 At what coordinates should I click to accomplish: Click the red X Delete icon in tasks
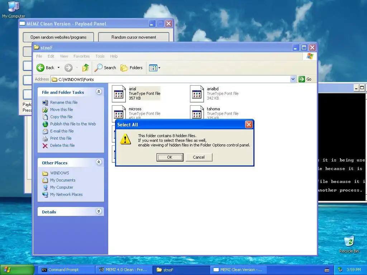coord(45,146)
